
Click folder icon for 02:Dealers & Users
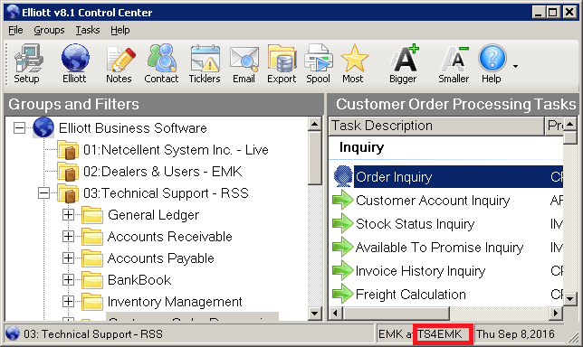point(68,172)
